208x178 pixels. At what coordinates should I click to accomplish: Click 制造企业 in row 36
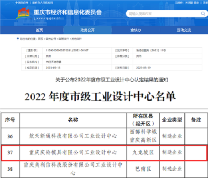172,136
